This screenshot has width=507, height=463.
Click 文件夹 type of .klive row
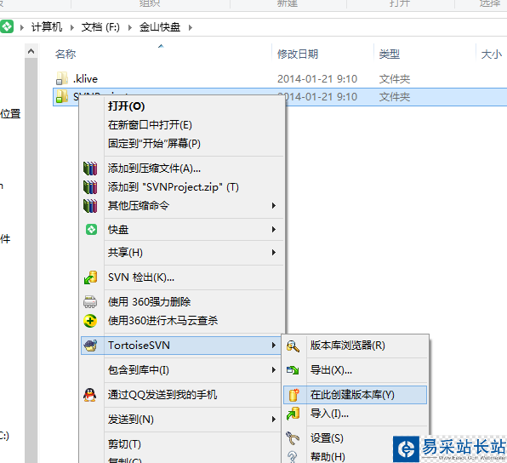[x=395, y=78]
